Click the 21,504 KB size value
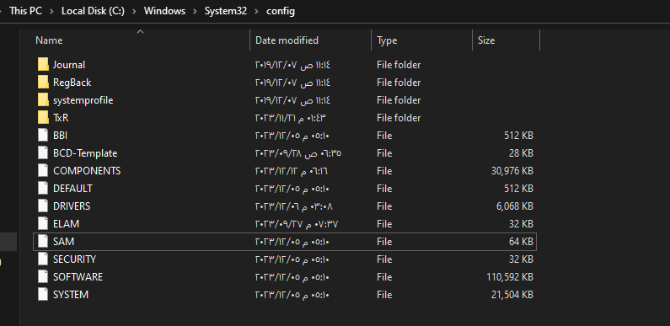This screenshot has height=326, width=670. [x=512, y=295]
